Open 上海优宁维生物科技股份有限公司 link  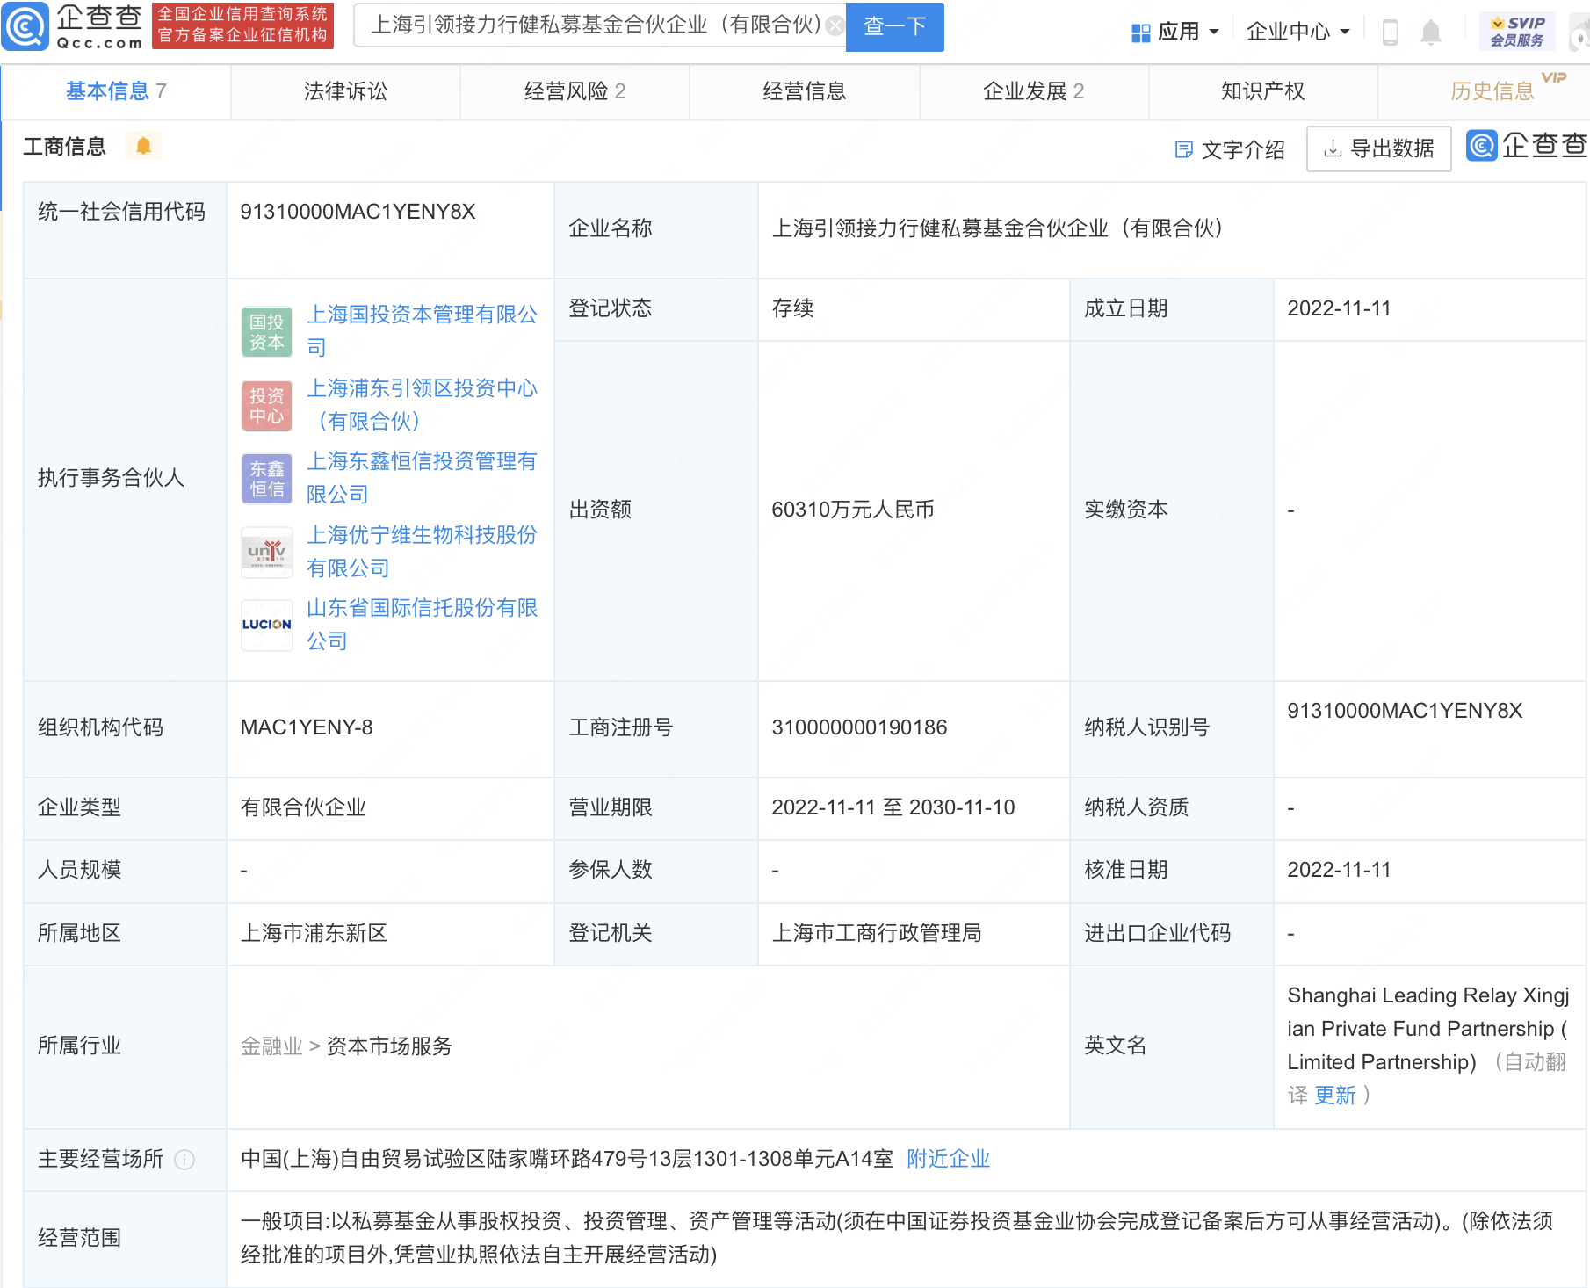(422, 551)
